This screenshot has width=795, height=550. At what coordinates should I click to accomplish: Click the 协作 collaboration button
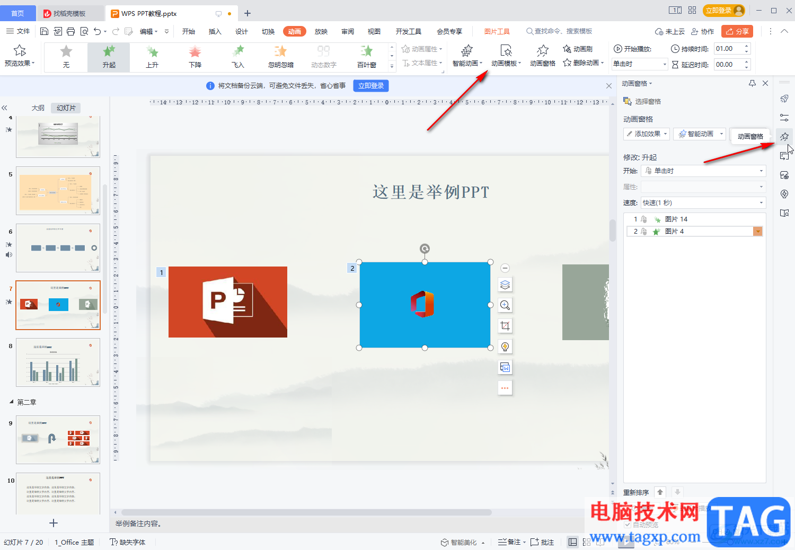(x=702, y=31)
